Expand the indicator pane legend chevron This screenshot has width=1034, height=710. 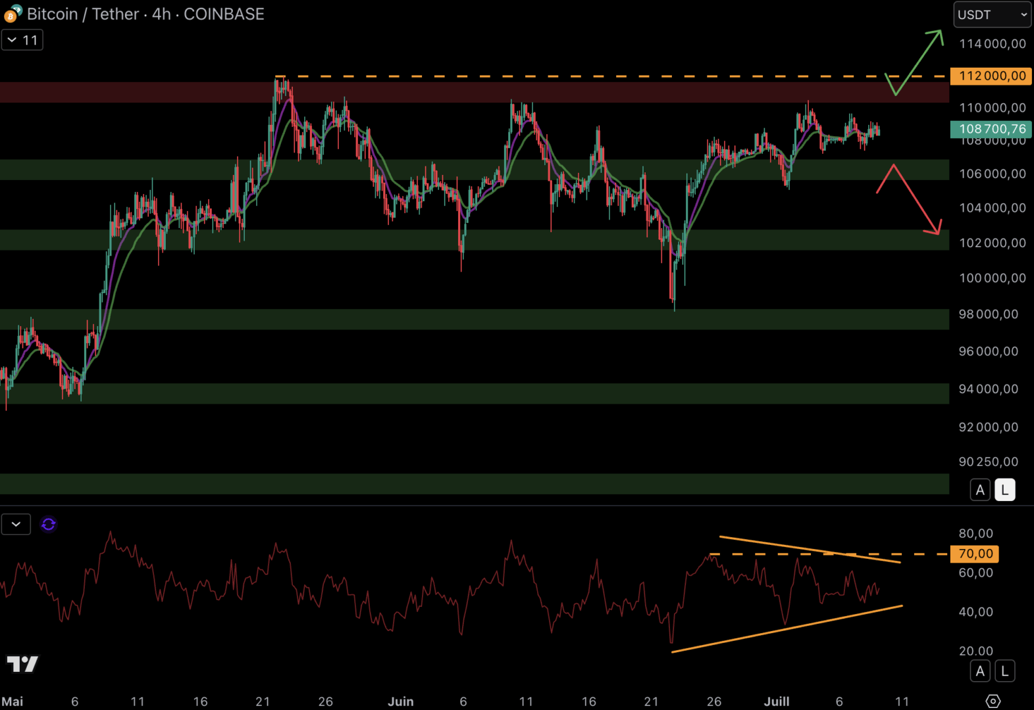click(16, 524)
